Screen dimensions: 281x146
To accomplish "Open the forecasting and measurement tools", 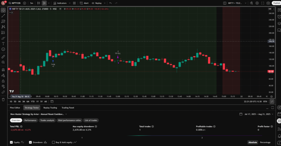I will 3,33.
